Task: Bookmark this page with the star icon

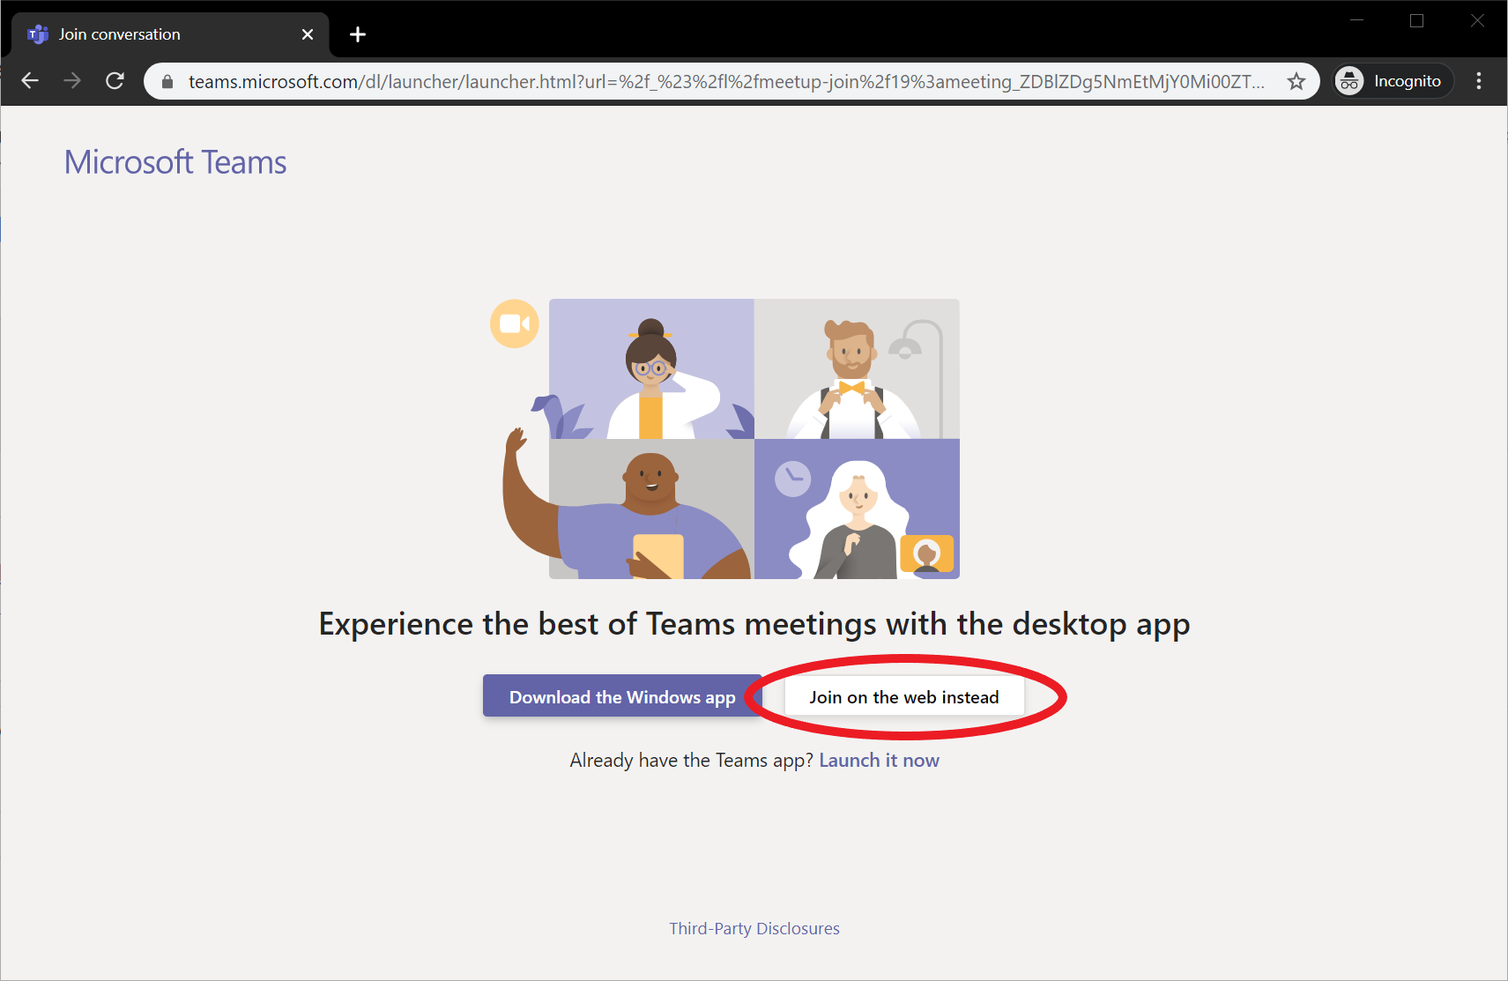Action: pos(1296,81)
